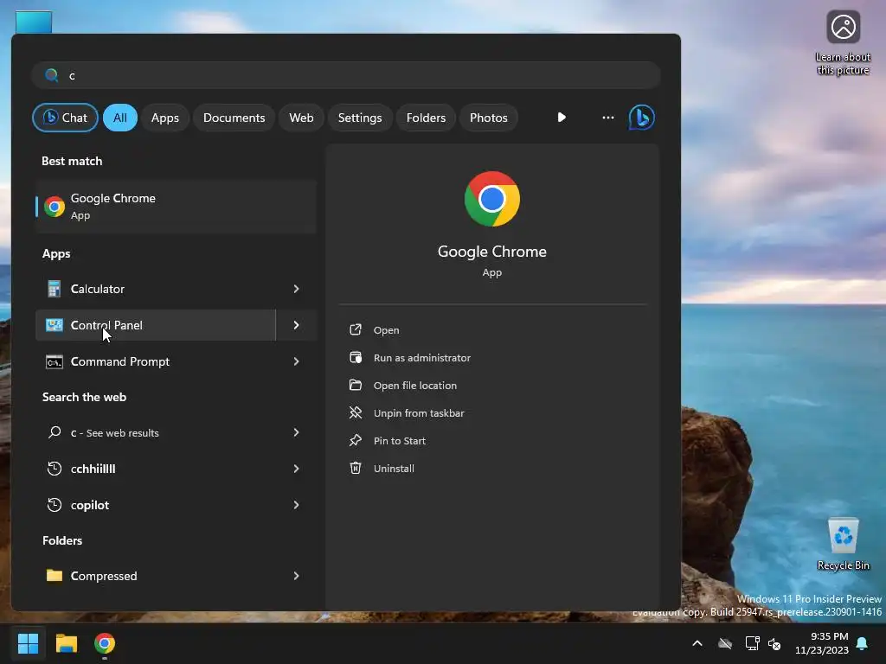
Task: Open Google Chrome best match result
Action: click(x=176, y=207)
